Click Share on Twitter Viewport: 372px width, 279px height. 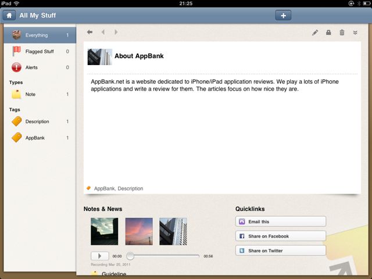pos(281,251)
